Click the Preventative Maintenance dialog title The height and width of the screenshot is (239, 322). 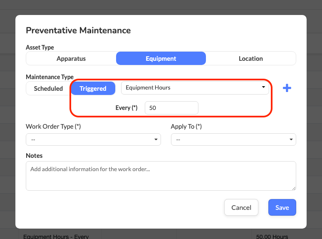tap(78, 30)
